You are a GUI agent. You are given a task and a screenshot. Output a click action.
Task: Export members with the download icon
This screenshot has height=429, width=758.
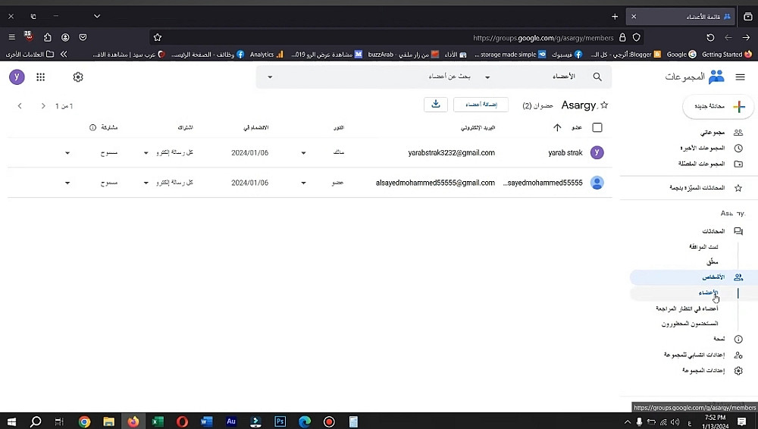[x=436, y=105]
